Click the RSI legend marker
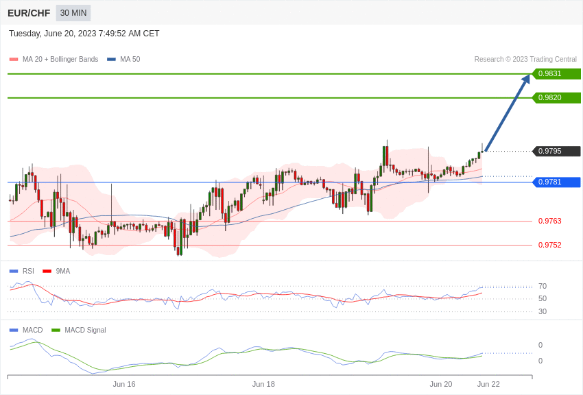This screenshot has height=395, width=583. point(14,272)
